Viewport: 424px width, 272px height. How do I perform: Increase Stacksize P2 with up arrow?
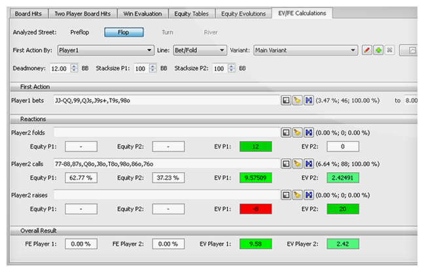point(232,66)
